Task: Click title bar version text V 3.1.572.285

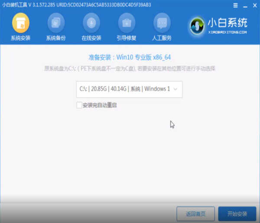Action: 42,5
